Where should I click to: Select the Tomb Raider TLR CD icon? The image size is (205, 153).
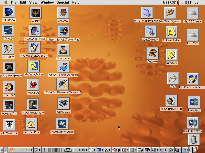(171, 101)
